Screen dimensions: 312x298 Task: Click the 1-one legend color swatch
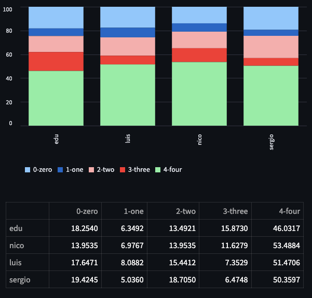[60, 170]
